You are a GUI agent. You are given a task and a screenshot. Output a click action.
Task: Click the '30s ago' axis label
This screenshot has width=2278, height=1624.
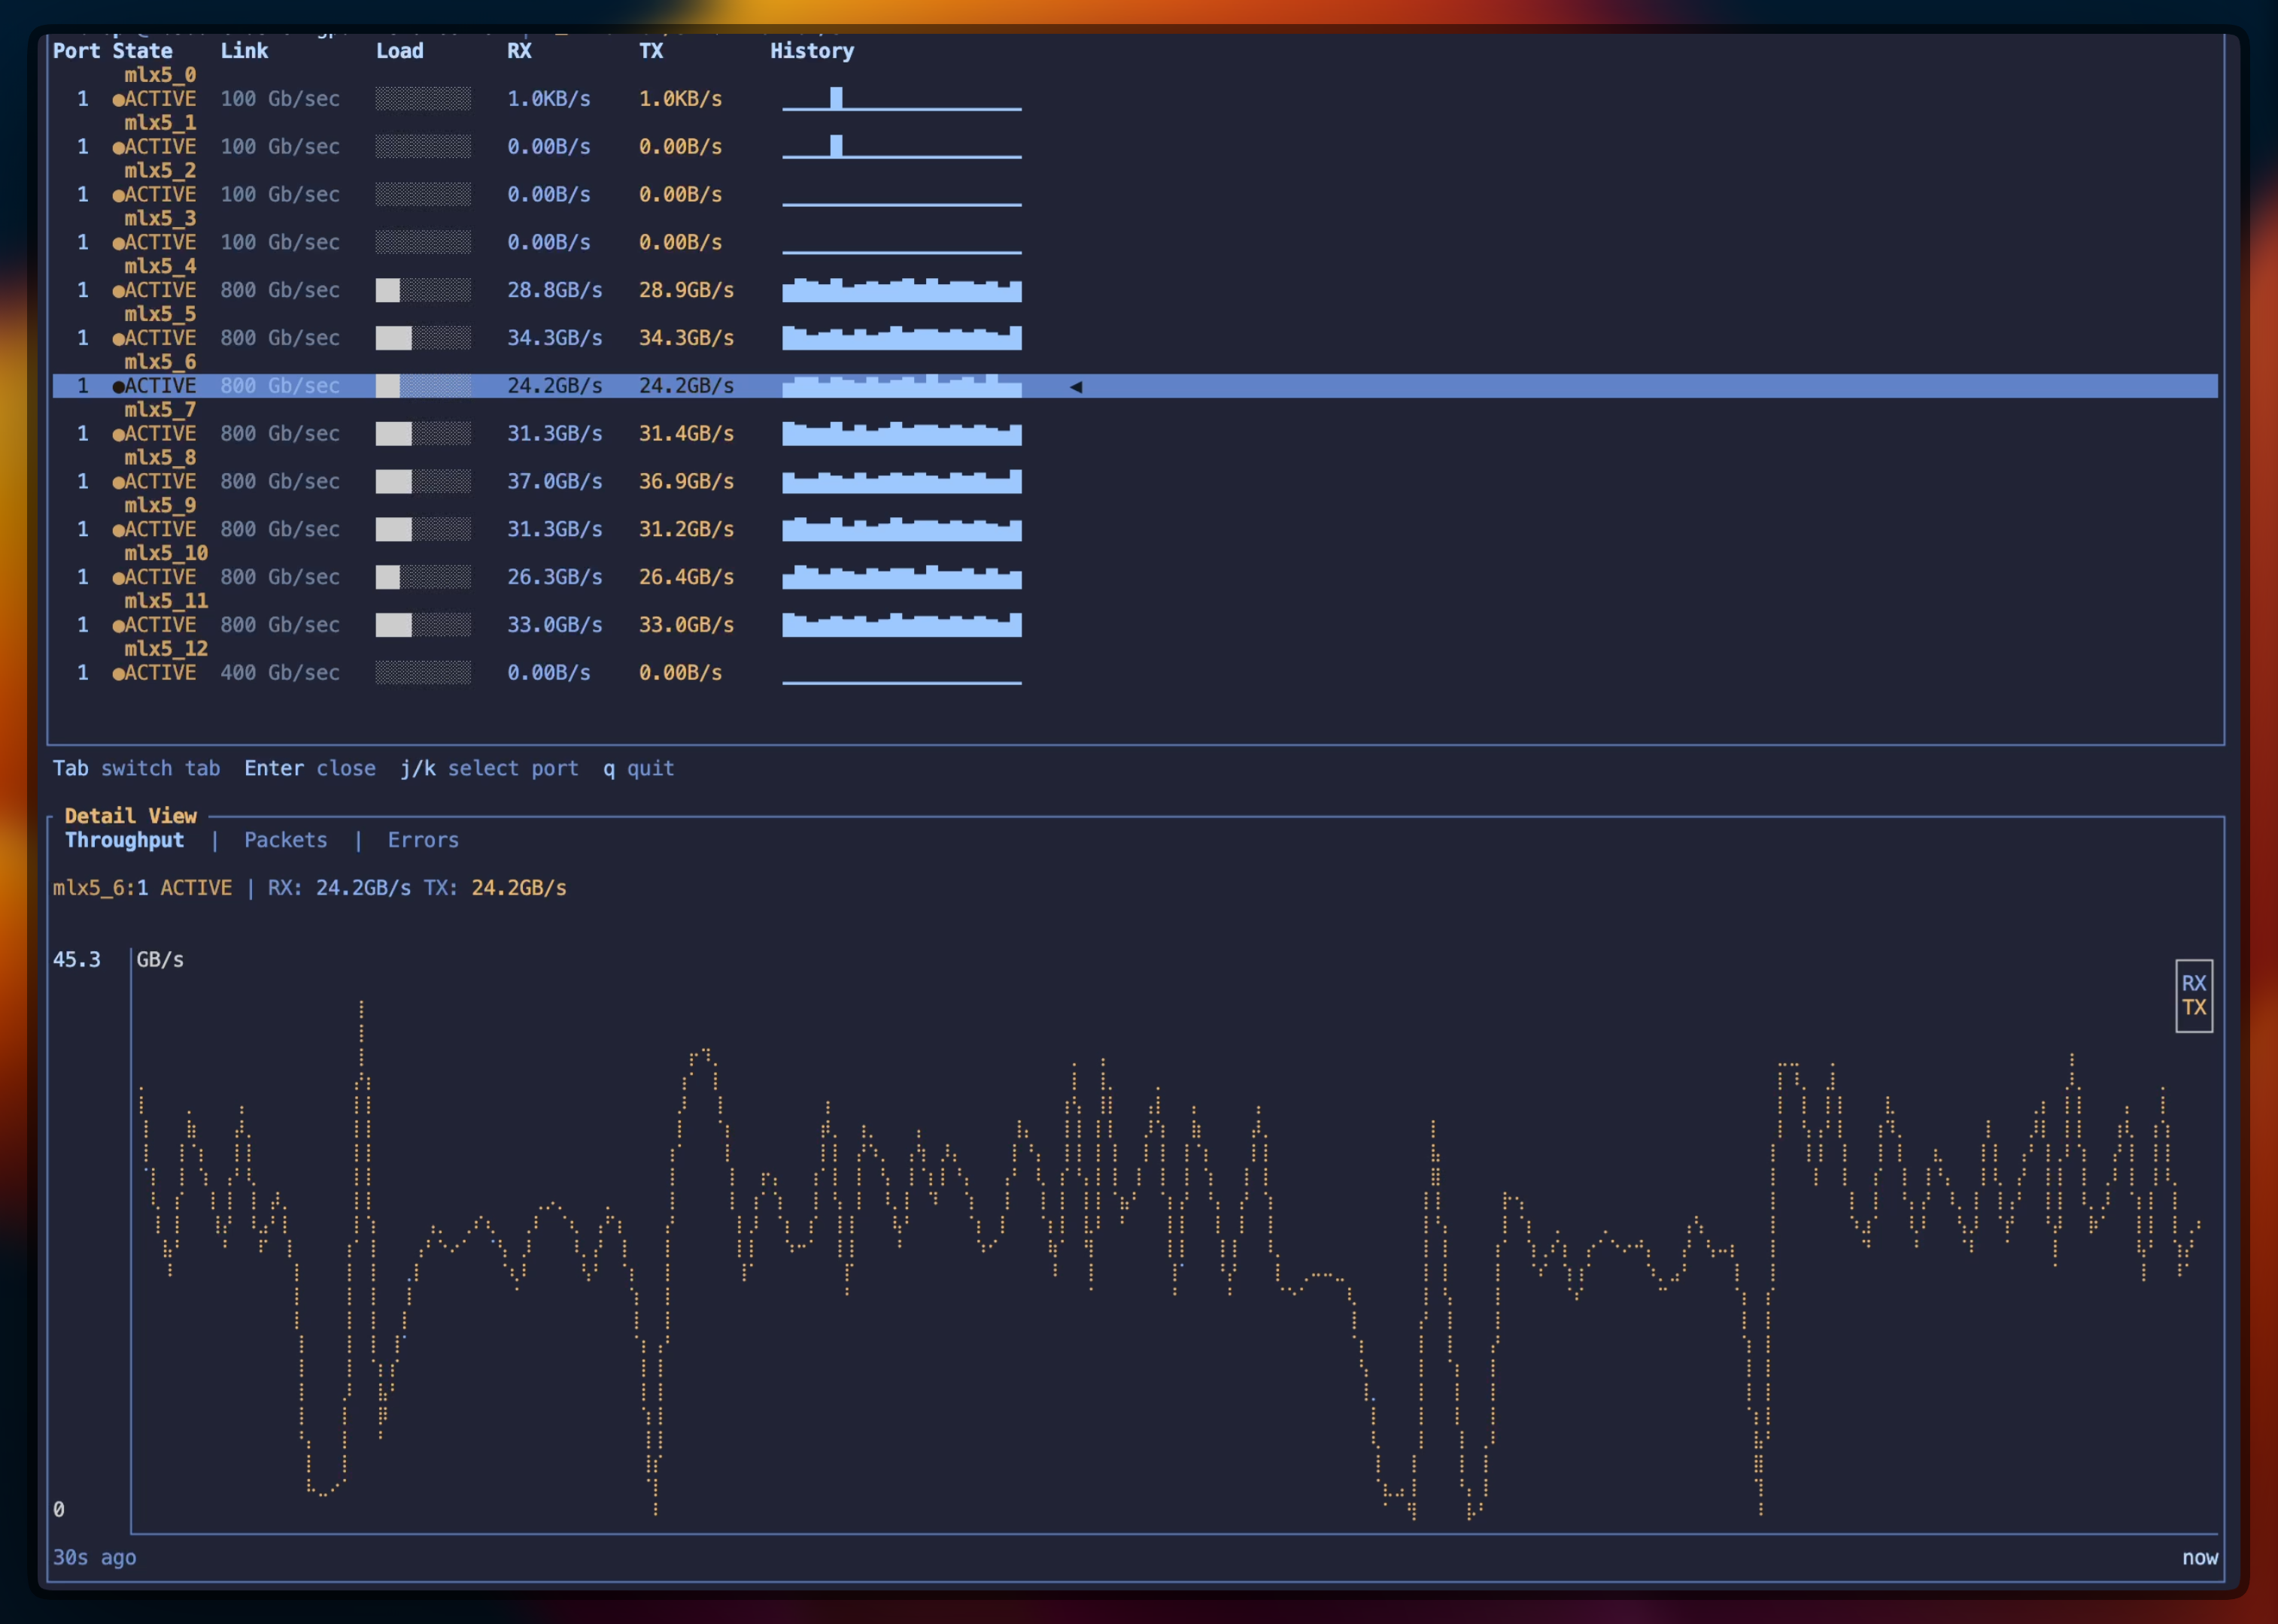[x=94, y=1557]
